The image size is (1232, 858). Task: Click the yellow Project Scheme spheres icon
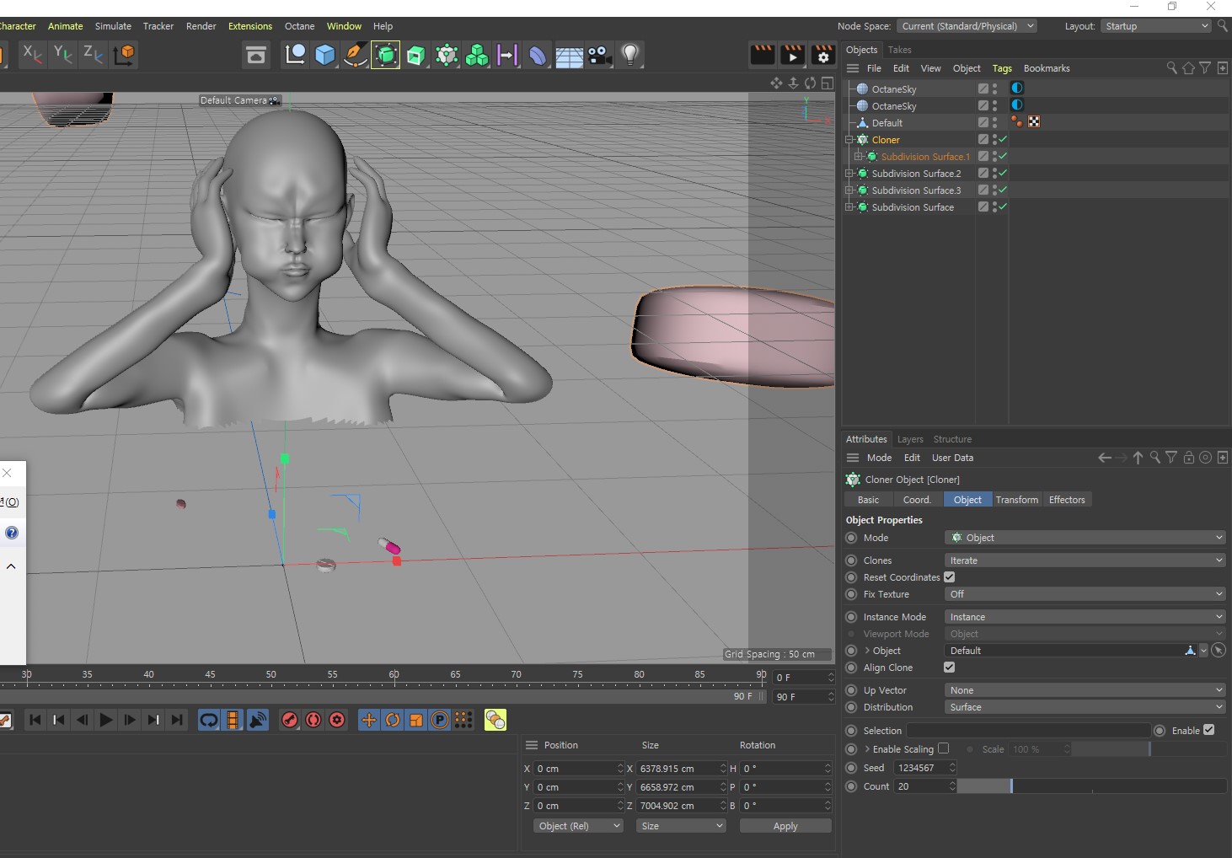[495, 720]
